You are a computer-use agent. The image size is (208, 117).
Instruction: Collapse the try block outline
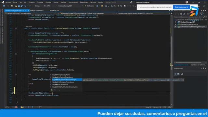click(16, 74)
